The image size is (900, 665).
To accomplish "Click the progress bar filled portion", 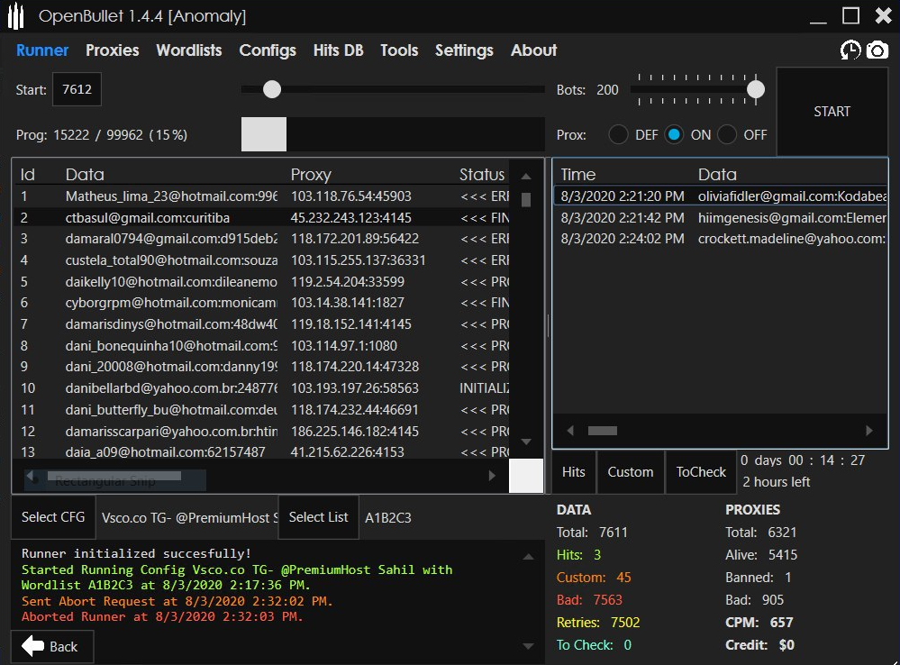I will [x=263, y=134].
